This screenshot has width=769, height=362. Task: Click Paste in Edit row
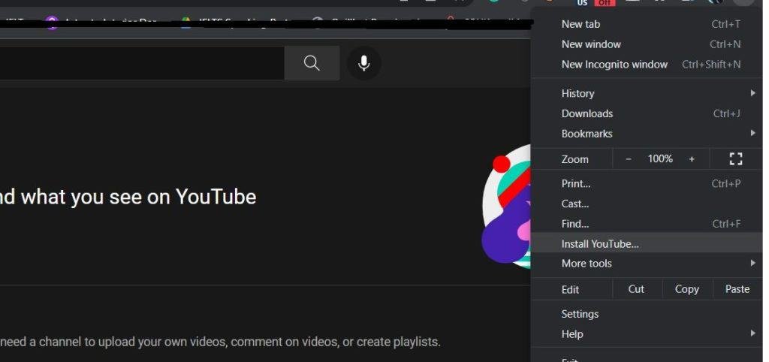737,289
